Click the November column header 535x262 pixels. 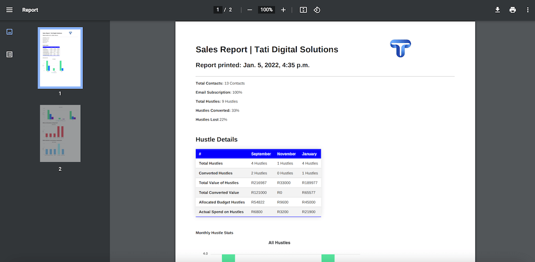pyautogui.click(x=286, y=154)
